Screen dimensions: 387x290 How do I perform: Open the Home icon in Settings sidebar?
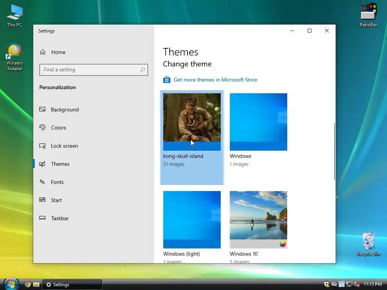pos(43,52)
